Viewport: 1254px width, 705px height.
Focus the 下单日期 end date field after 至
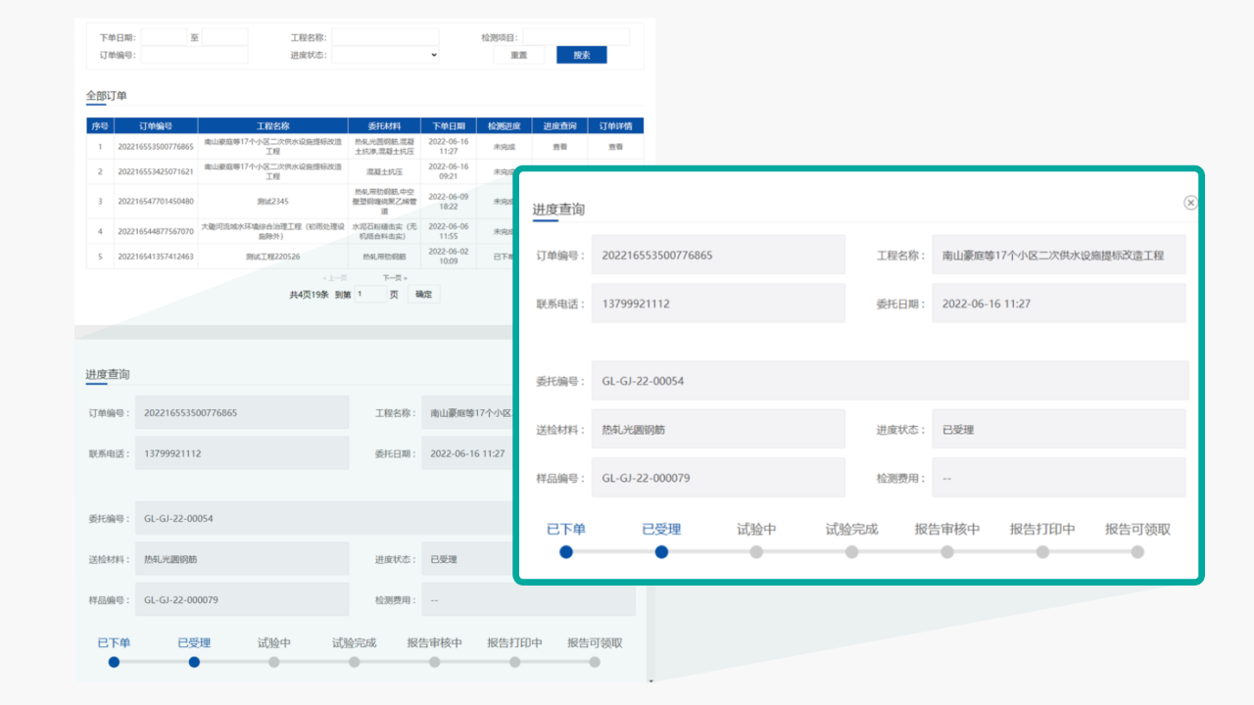pyautogui.click(x=224, y=37)
